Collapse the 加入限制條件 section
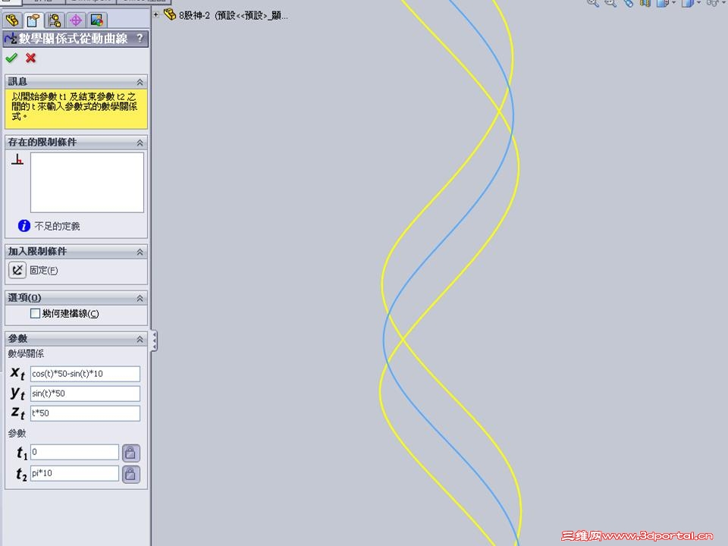Viewport: 728px width, 546px height. [140, 252]
